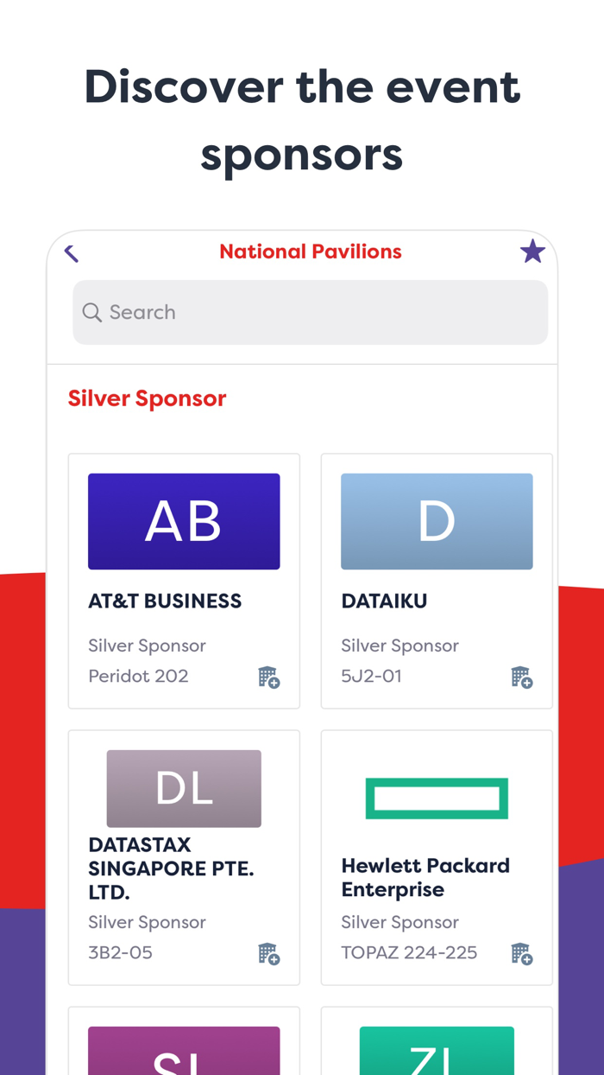
Task: Click building icon beside AT&T Business booth
Action: tap(268, 678)
